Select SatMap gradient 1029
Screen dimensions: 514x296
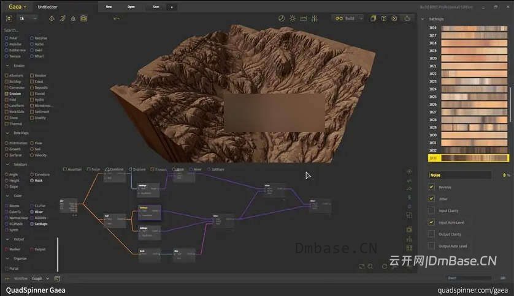pyautogui.click(x=469, y=127)
